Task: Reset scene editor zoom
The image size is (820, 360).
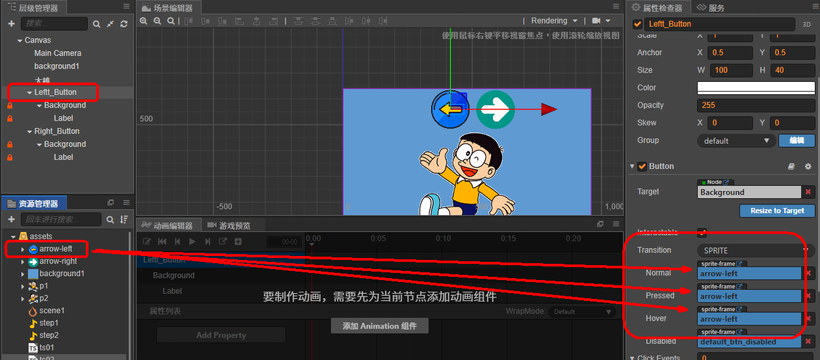Action: coord(171,21)
